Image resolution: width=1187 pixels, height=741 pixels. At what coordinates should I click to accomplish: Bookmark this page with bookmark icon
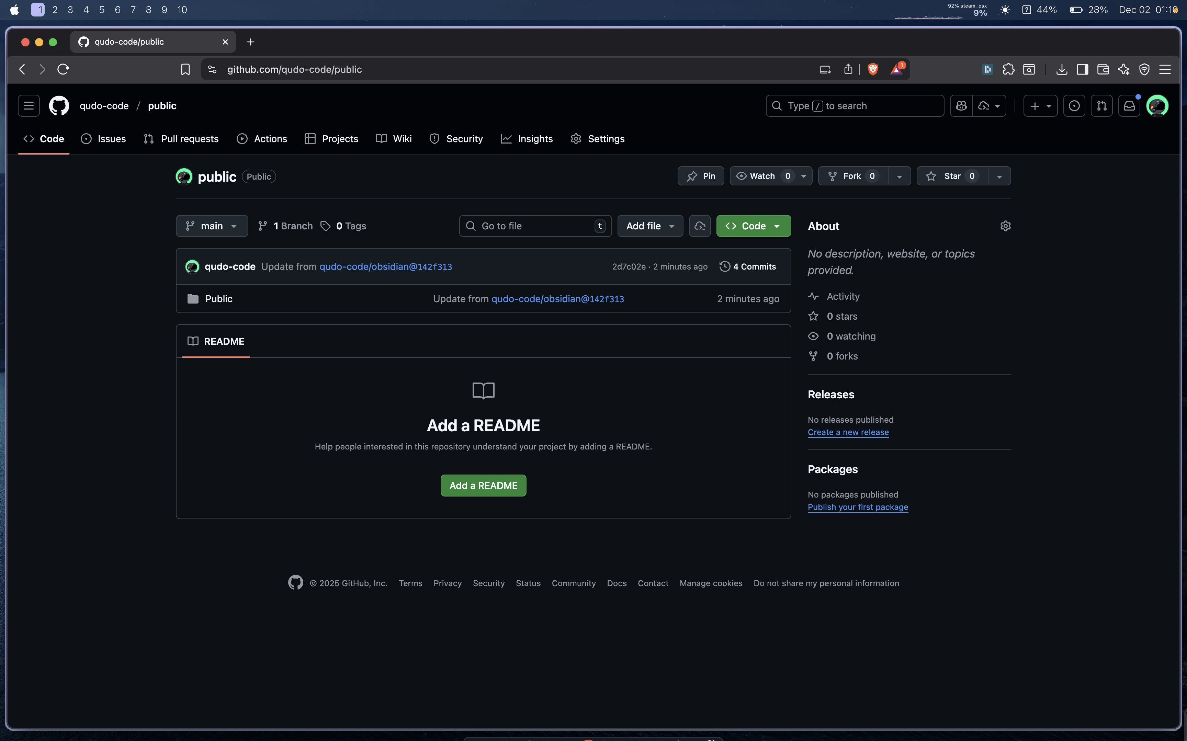point(185,70)
